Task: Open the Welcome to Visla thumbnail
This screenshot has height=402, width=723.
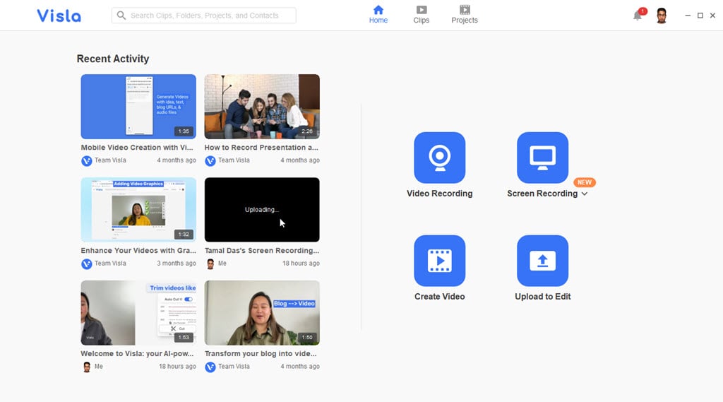Action: click(x=138, y=313)
